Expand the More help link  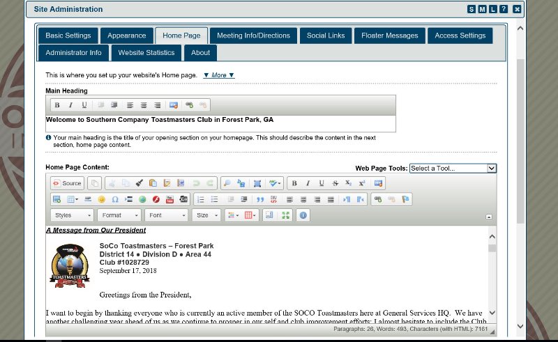click(219, 75)
